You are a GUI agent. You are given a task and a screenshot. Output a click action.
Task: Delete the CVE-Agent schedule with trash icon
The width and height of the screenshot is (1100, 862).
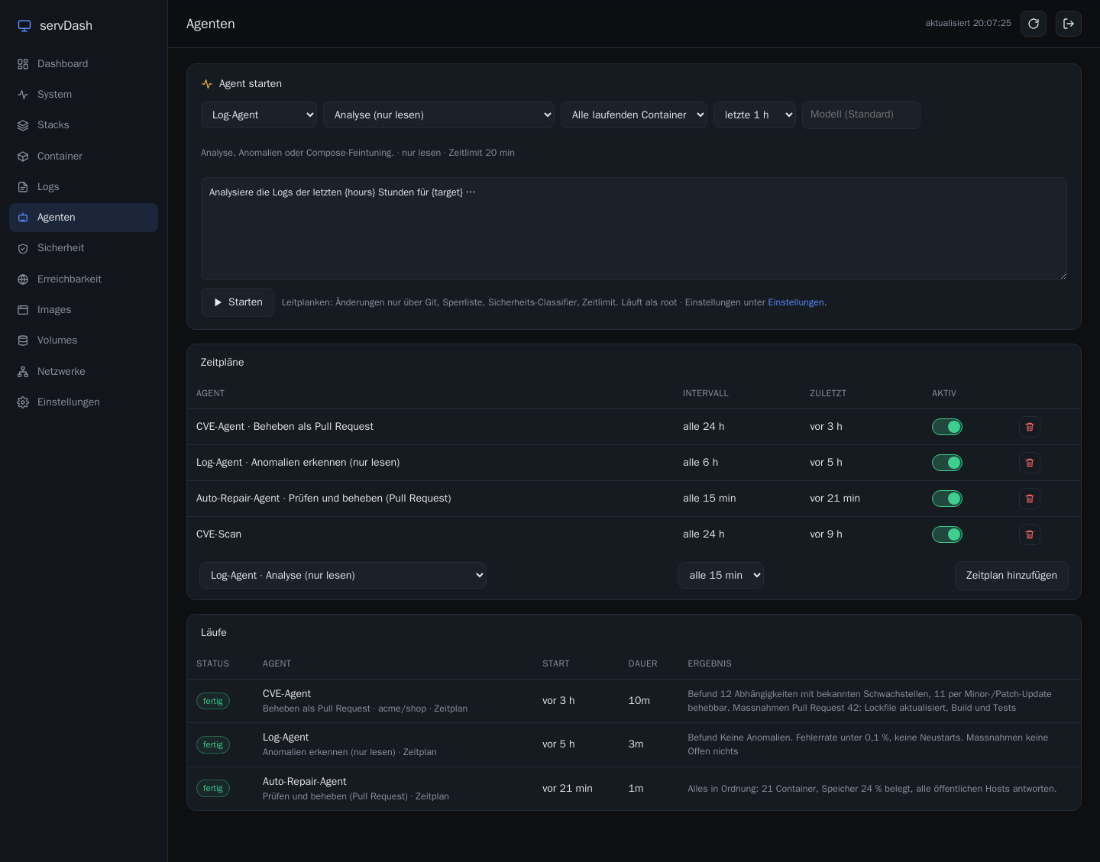coord(1030,427)
